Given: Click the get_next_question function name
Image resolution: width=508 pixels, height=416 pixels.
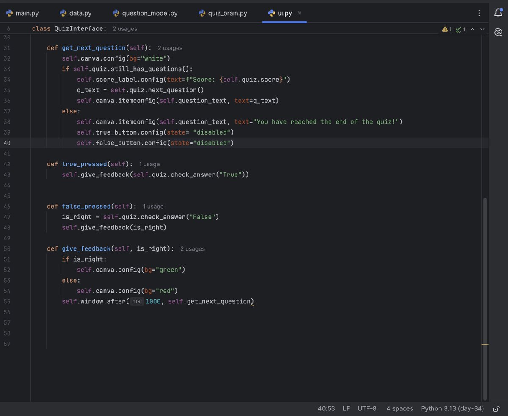Looking at the screenshot, I should click(x=94, y=48).
